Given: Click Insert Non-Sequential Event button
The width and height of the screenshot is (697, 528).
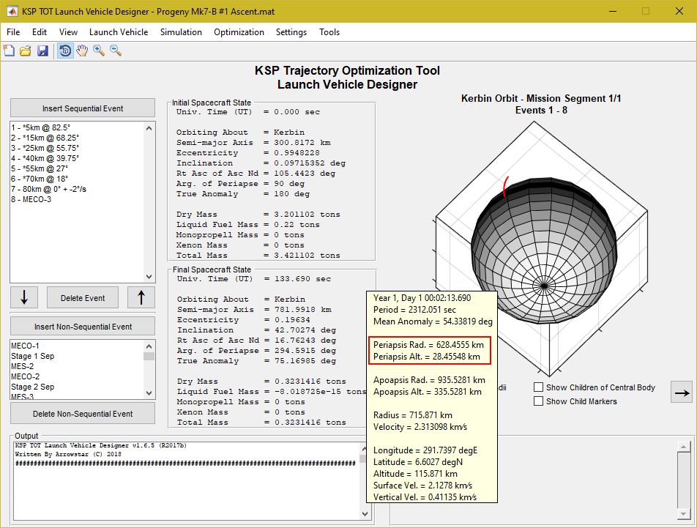Looking at the screenshot, I should tap(83, 326).
